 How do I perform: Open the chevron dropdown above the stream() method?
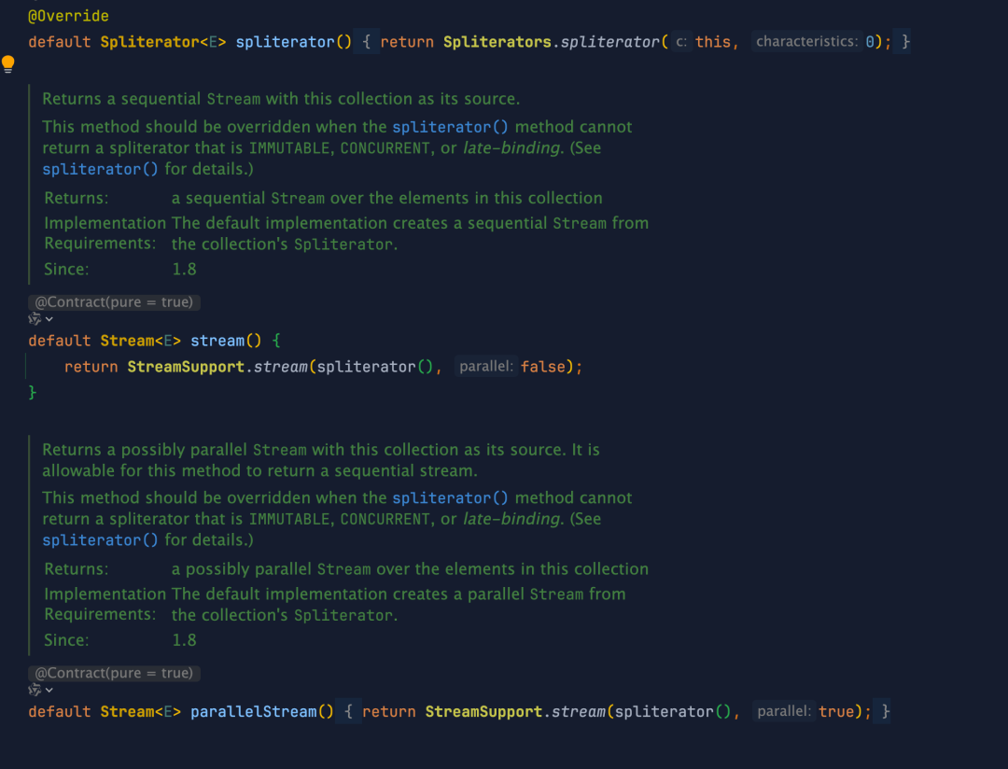pyautogui.click(x=49, y=320)
